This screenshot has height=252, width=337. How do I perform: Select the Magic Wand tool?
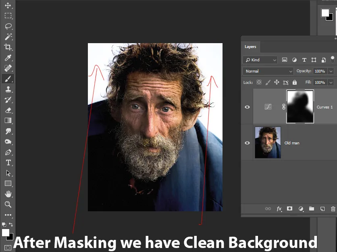click(x=8, y=37)
